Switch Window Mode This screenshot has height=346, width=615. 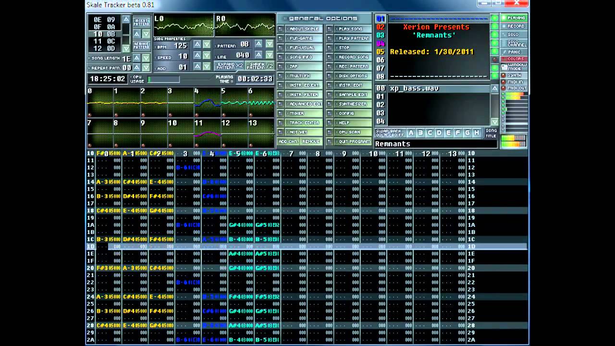point(514,67)
